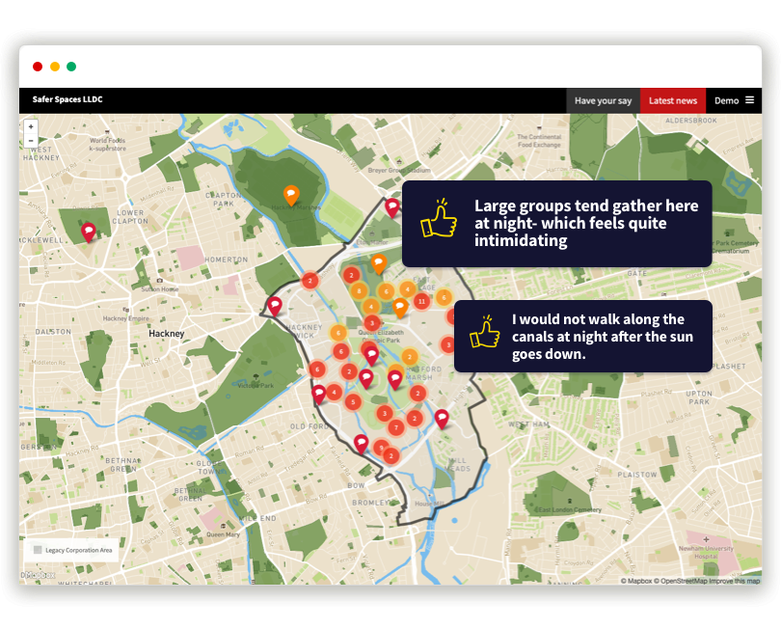Open the Have your say tab
The image size is (781, 629).
click(603, 100)
